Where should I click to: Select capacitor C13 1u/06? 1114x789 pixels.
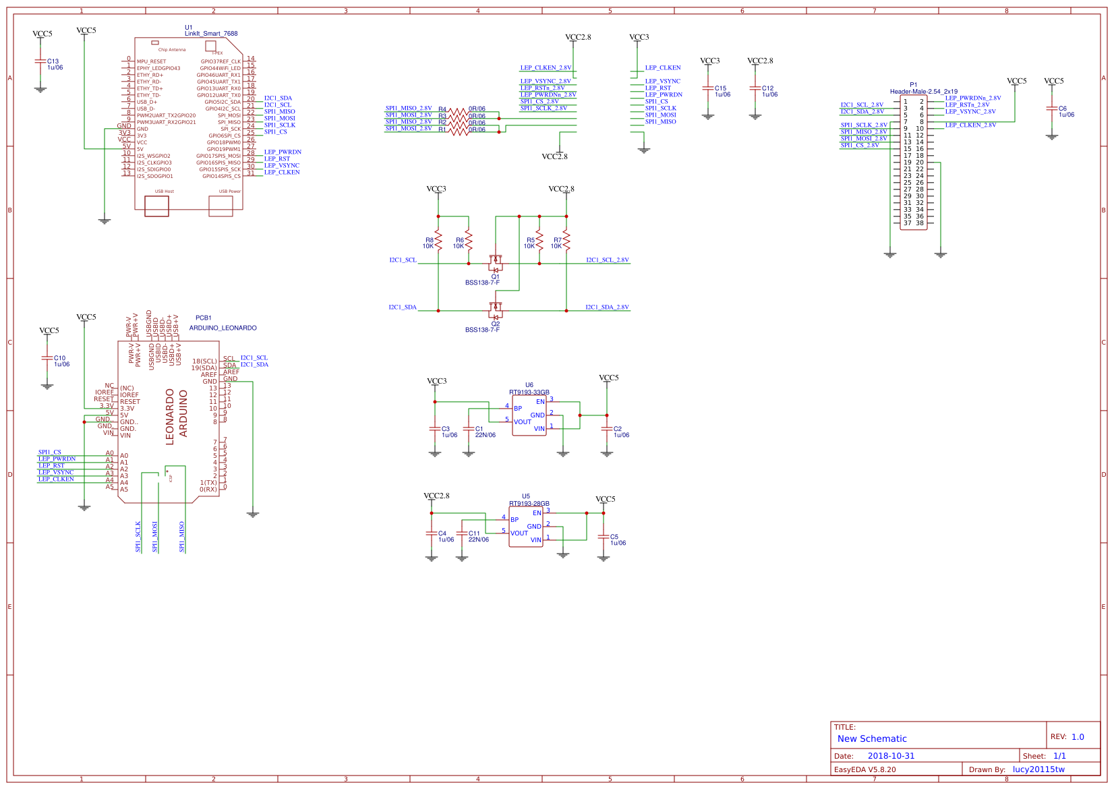(x=42, y=61)
